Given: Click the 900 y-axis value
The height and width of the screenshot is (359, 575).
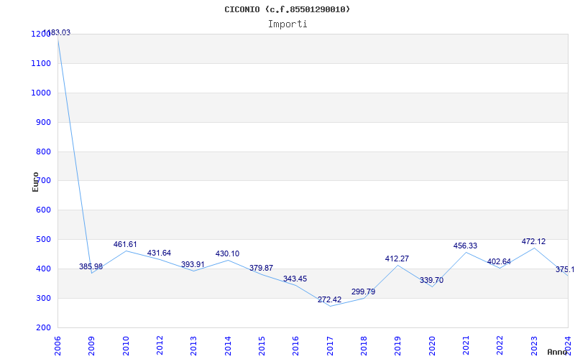Looking at the screenshot, I should coord(43,122).
